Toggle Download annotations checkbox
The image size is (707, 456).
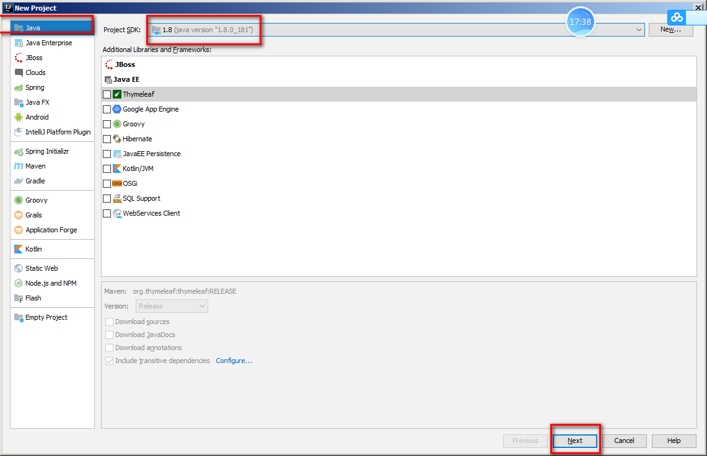pos(109,348)
